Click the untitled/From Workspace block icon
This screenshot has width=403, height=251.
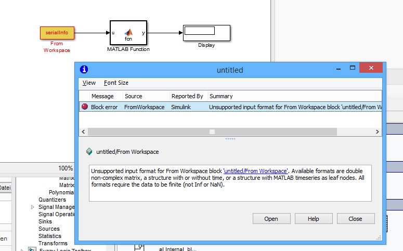tap(89, 152)
